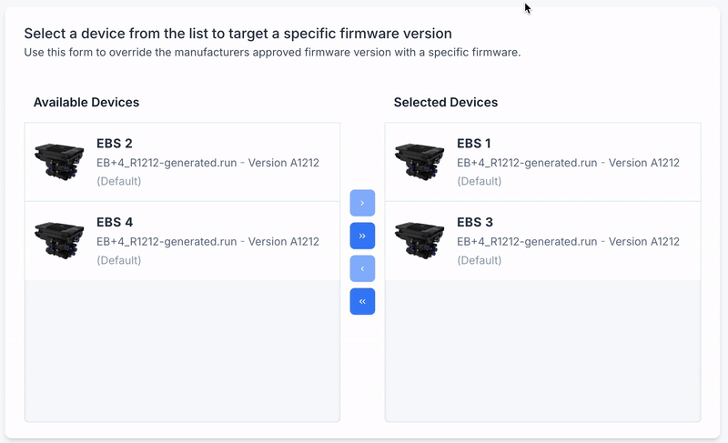Click the EBS 1 device image
This screenshot has width=728, height=443.
pyautogui.click(x=420, y=162)
